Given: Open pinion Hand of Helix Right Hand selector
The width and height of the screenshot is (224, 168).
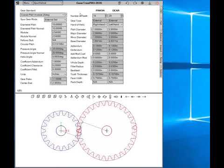Looking at the screenshot, I should click(100, 25).
